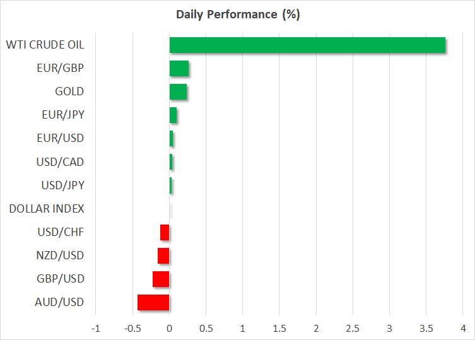Select the 3.5 tick on horizontal axis
Screen dimensions: 475x340
tap(426, 329)
